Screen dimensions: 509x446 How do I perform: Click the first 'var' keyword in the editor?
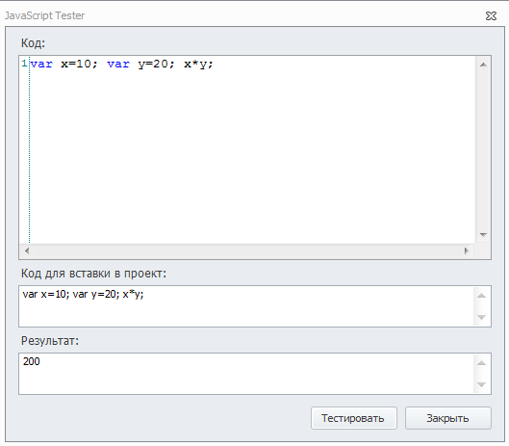[x=41, y=64]
